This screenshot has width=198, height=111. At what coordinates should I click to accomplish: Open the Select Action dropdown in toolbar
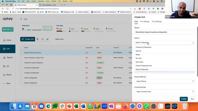[x=59, y=39]
